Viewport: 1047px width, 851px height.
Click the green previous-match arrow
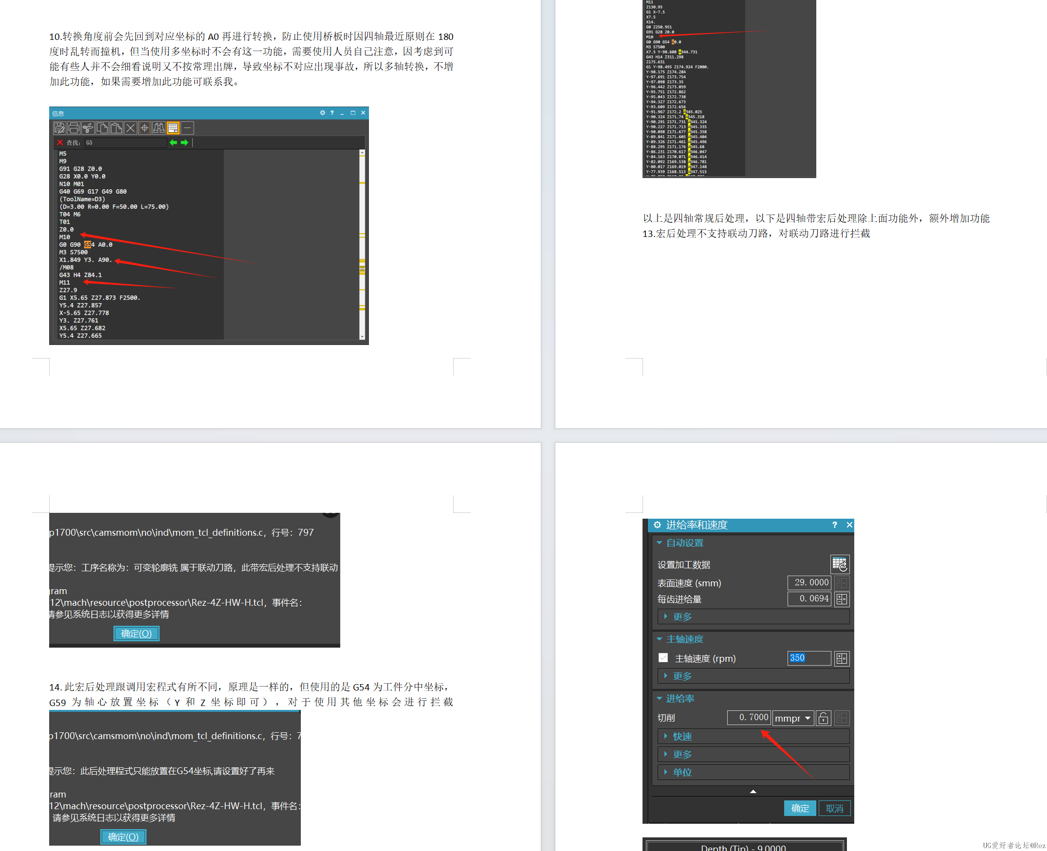coord(173,143)
